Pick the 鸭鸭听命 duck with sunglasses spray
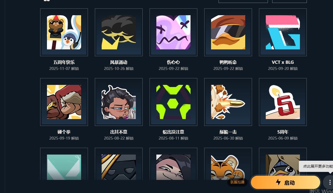The height and width of the screenshot is (193, 333). click(228, 32)
